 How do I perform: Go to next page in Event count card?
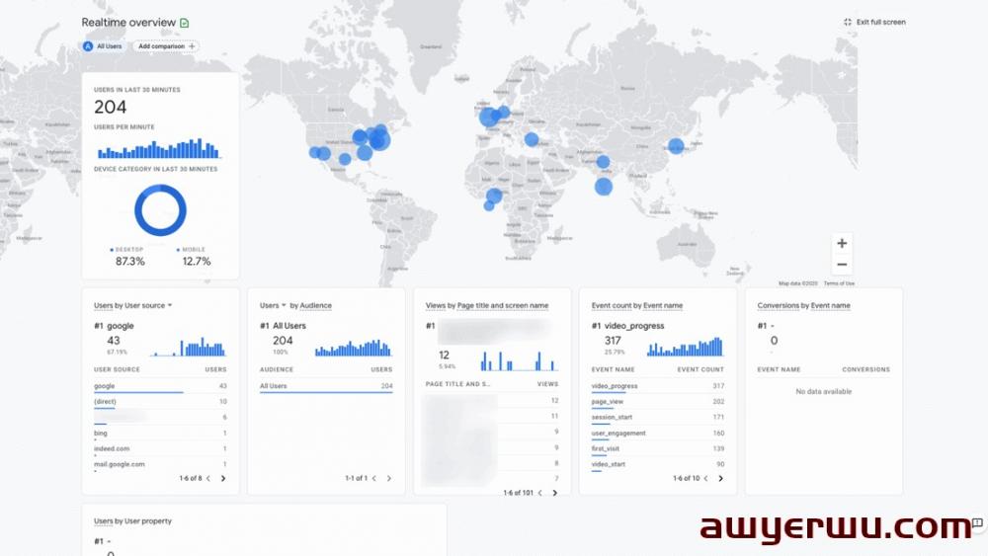coord(720,479)
